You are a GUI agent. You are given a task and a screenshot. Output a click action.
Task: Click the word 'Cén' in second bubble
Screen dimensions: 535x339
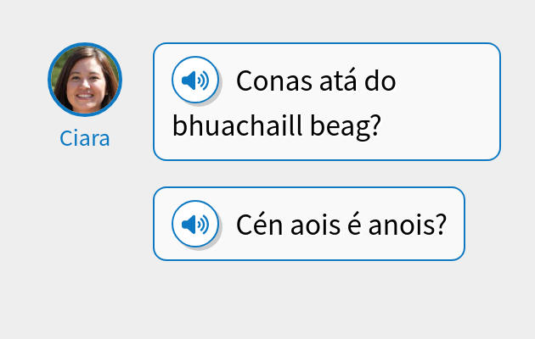point(259,224)
